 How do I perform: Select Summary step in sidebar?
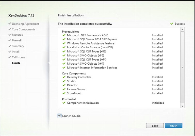click(x=18, y=46)
